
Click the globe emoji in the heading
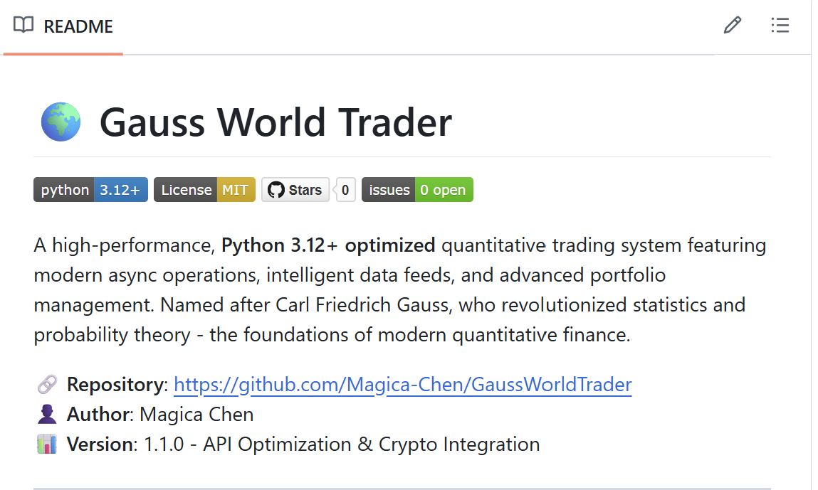[61, 122]
